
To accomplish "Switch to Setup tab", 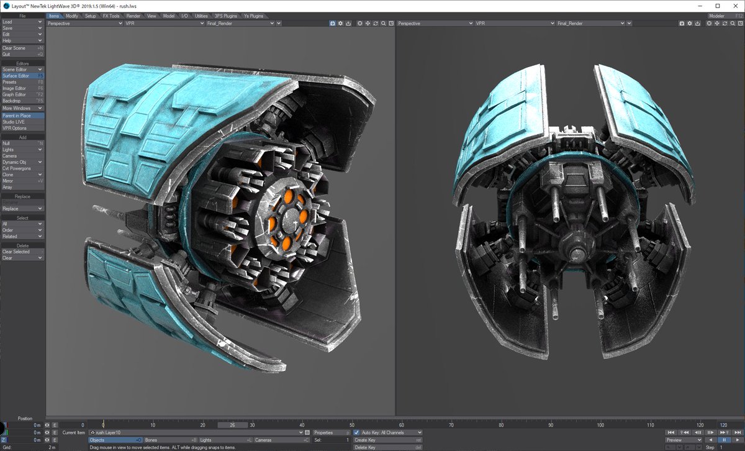I will (91, 16).
